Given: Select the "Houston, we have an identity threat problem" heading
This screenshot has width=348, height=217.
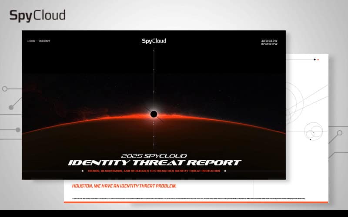Looking at the screenshot, I should (120, 186).
